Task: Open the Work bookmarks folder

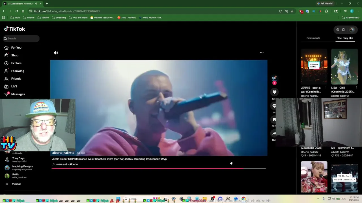Action: point(15,17)
